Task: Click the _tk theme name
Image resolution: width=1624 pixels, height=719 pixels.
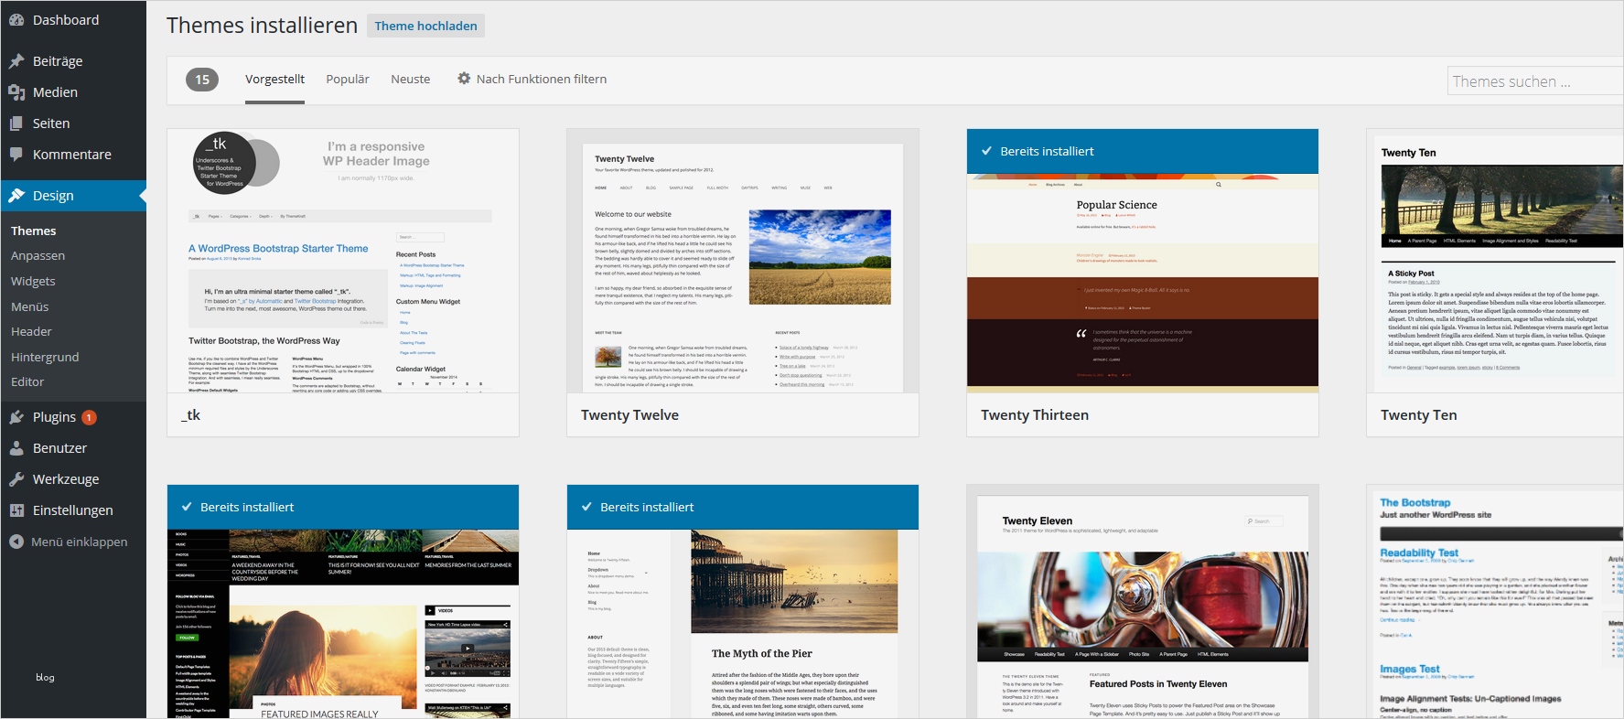Action: pos(190,415)
